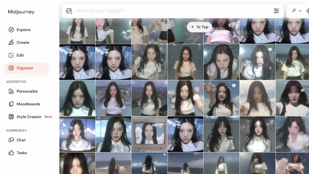309x174 pixels.
Task: Expand the personalization profile dropdown arrow
Action: [x=300, y=11]
